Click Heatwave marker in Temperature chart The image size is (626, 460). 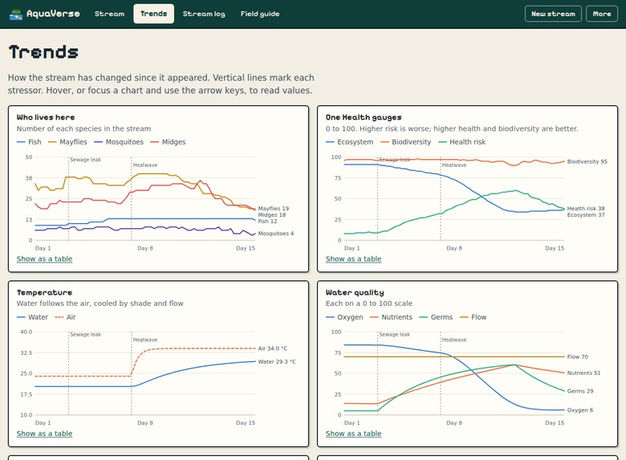145,340
